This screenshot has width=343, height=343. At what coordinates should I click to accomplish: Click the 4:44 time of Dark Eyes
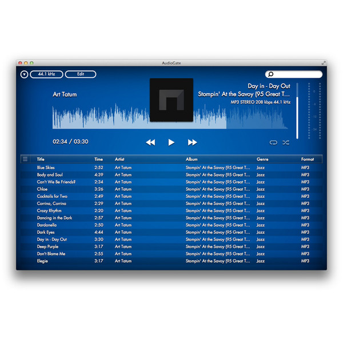click(x=99, y=232)
